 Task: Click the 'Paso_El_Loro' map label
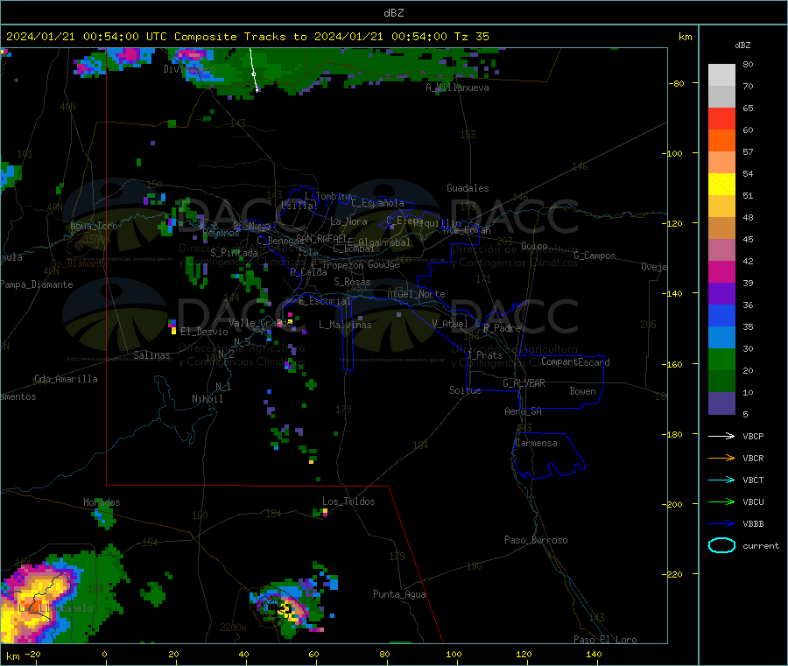(605, 640)
